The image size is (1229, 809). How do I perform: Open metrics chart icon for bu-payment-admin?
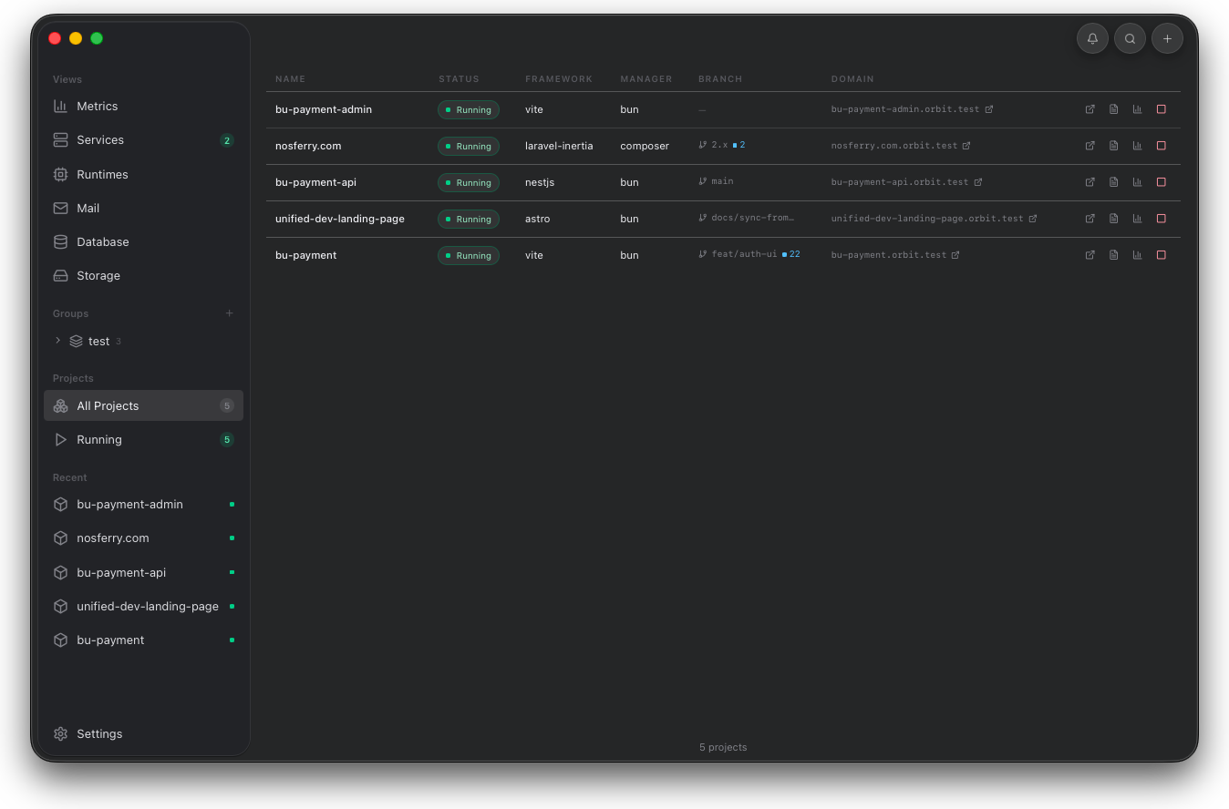click(1137, 109)
